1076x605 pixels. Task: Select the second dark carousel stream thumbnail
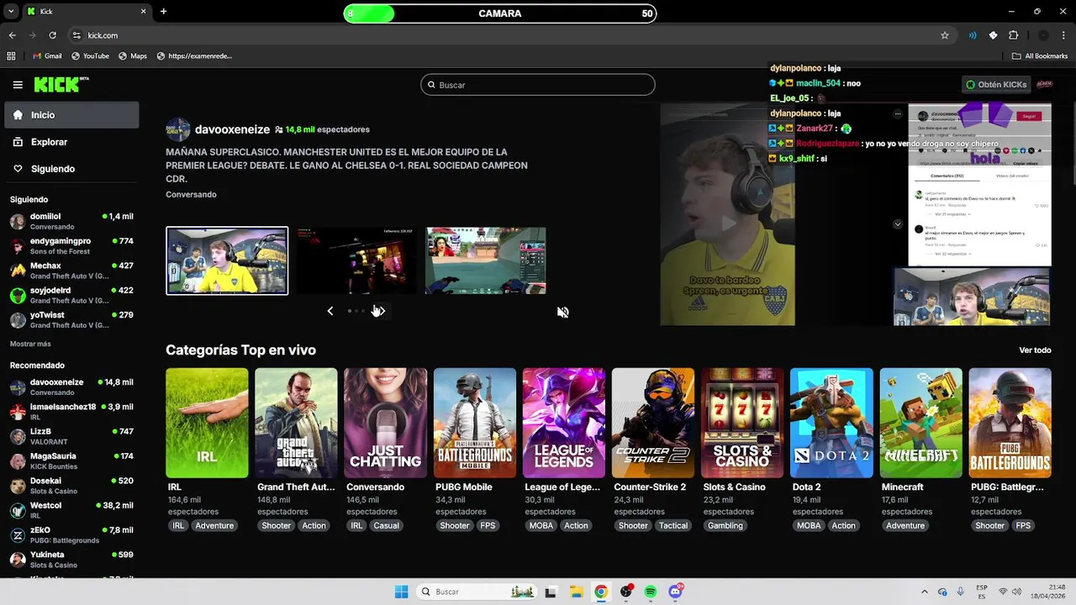(356, 260)
